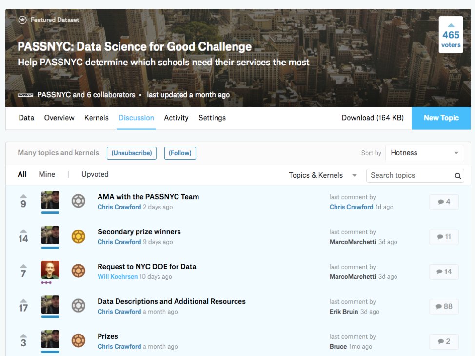Image resolution: width=475 pixels, height=356 pixels.
Task: Open the 4 comments bubble on AMA topic
Action: pyautogui.click(x=444, y=202)
